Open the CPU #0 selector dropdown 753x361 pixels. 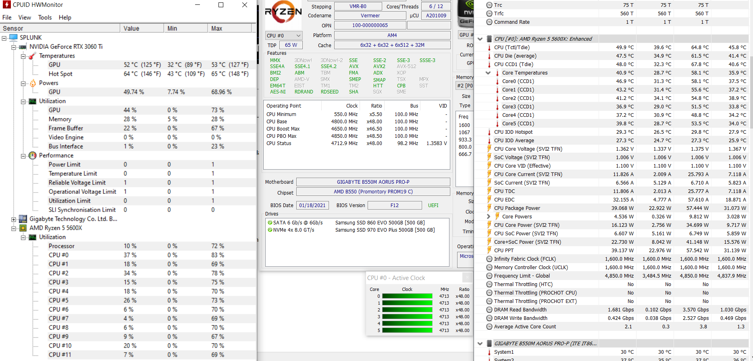coord(284,35)
